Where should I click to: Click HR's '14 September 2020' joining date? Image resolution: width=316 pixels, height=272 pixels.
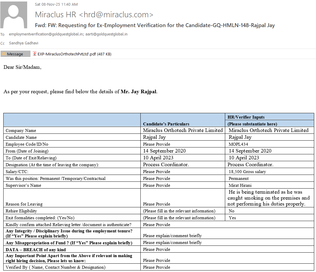pos(250,151)
